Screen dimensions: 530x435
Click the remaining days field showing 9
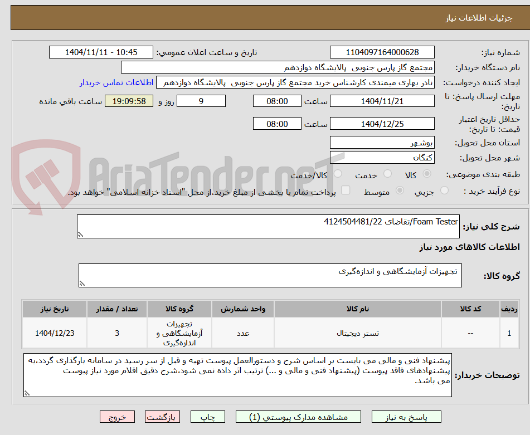201,101
